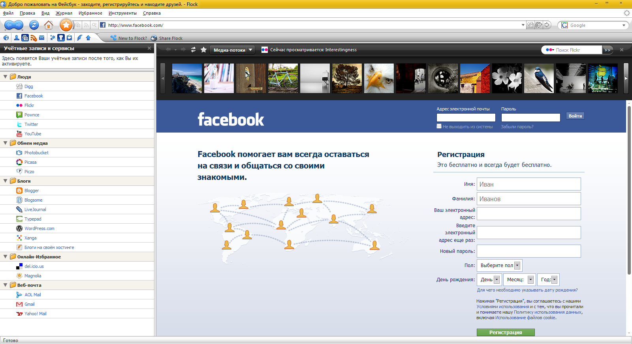
Task: Click the orange star favorites button
Action: tap(66, 25)
